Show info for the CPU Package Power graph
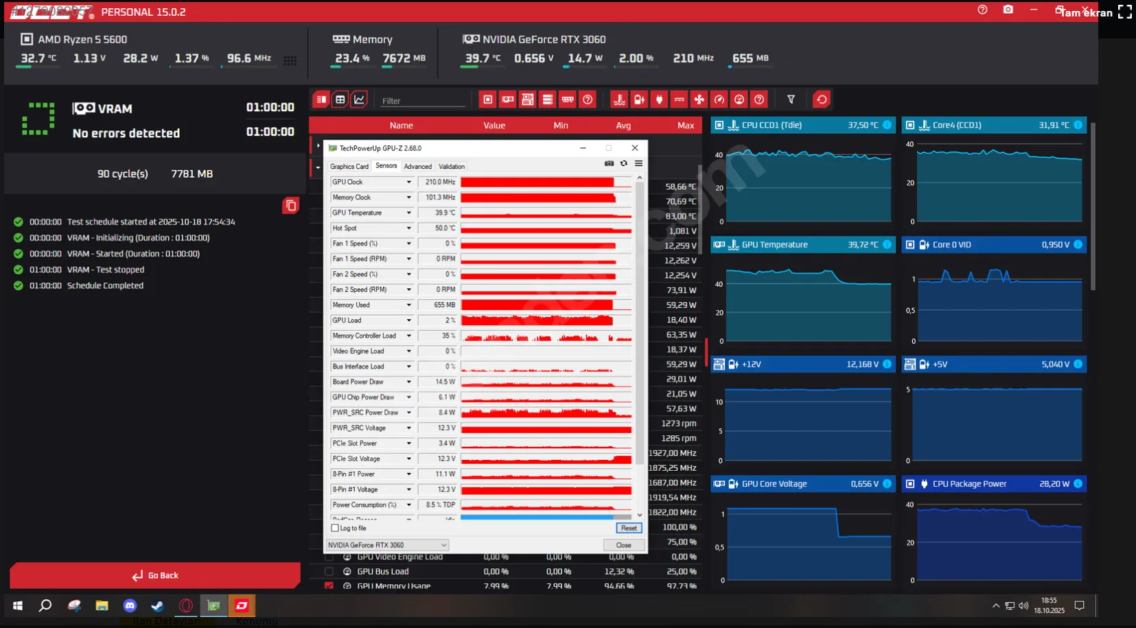The image size is (1136, 628). tap(1078, 484)
